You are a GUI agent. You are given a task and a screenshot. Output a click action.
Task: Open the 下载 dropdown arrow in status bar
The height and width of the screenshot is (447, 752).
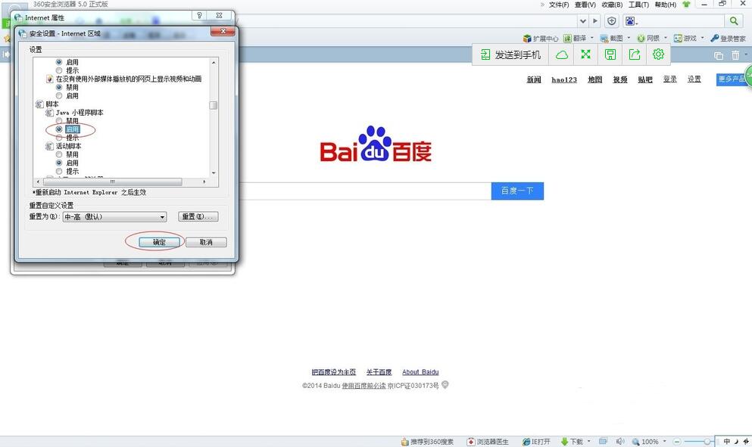point(588,441)
